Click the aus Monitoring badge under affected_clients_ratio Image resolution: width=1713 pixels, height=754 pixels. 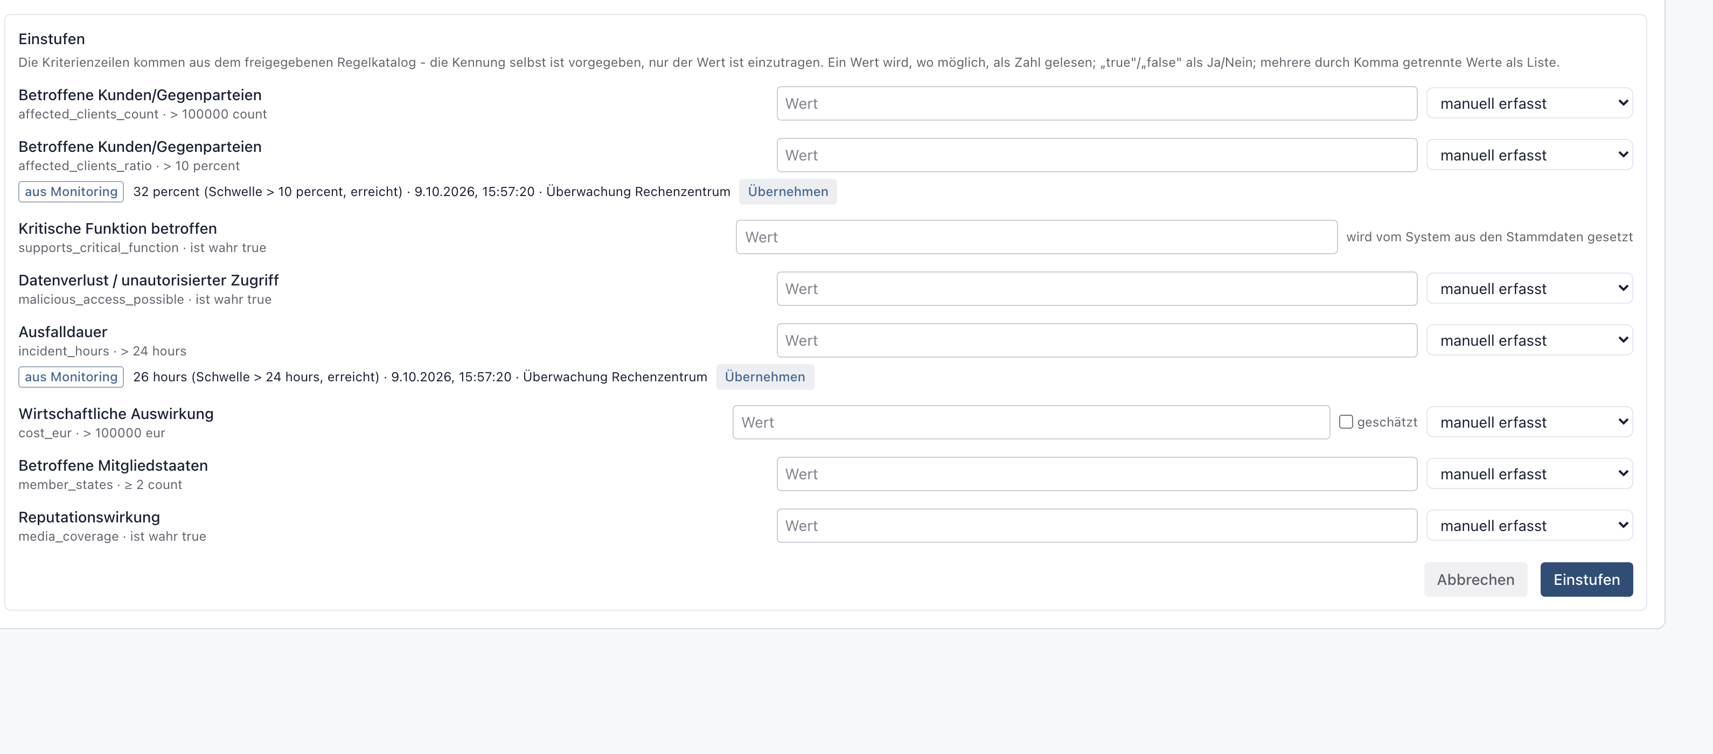coord(71,192)
